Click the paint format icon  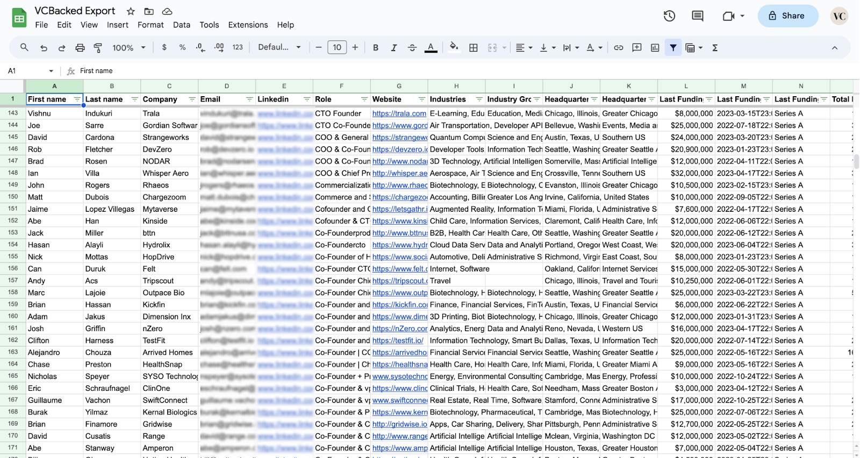click(x=98, y=48)
